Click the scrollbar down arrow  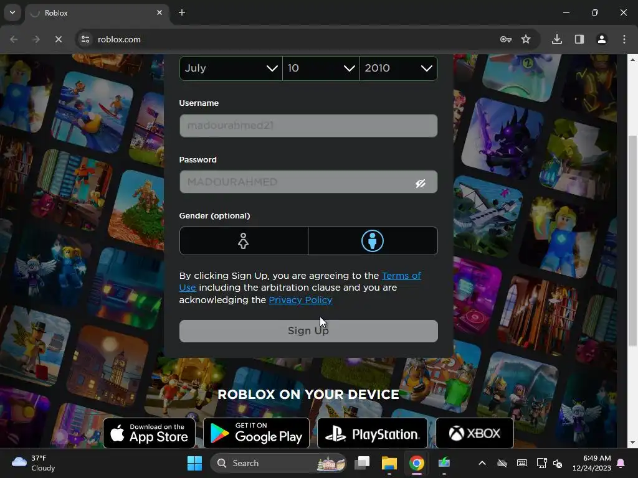tap(633, 443)
